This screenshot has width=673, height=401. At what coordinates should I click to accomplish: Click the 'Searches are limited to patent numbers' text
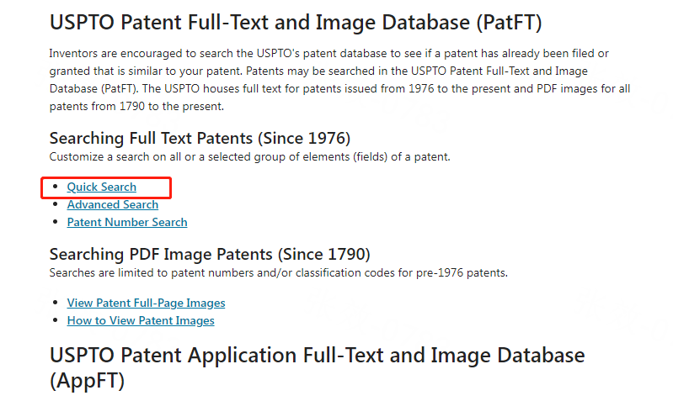pyautogui.click(x=279, y=273)
